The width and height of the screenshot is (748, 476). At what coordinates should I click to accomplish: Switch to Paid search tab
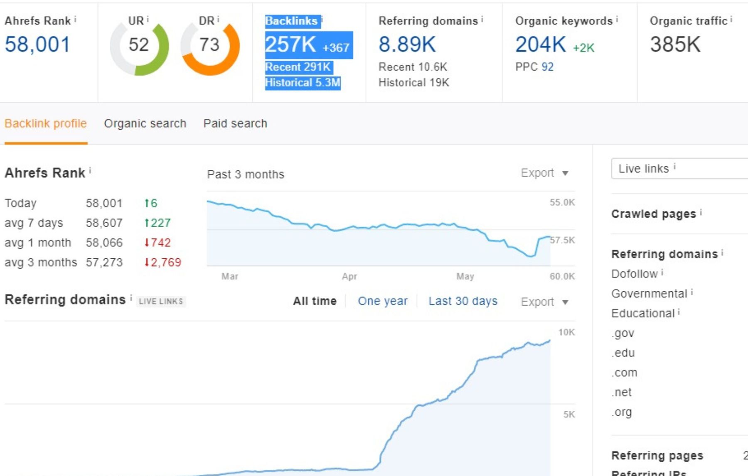[235, 123]
